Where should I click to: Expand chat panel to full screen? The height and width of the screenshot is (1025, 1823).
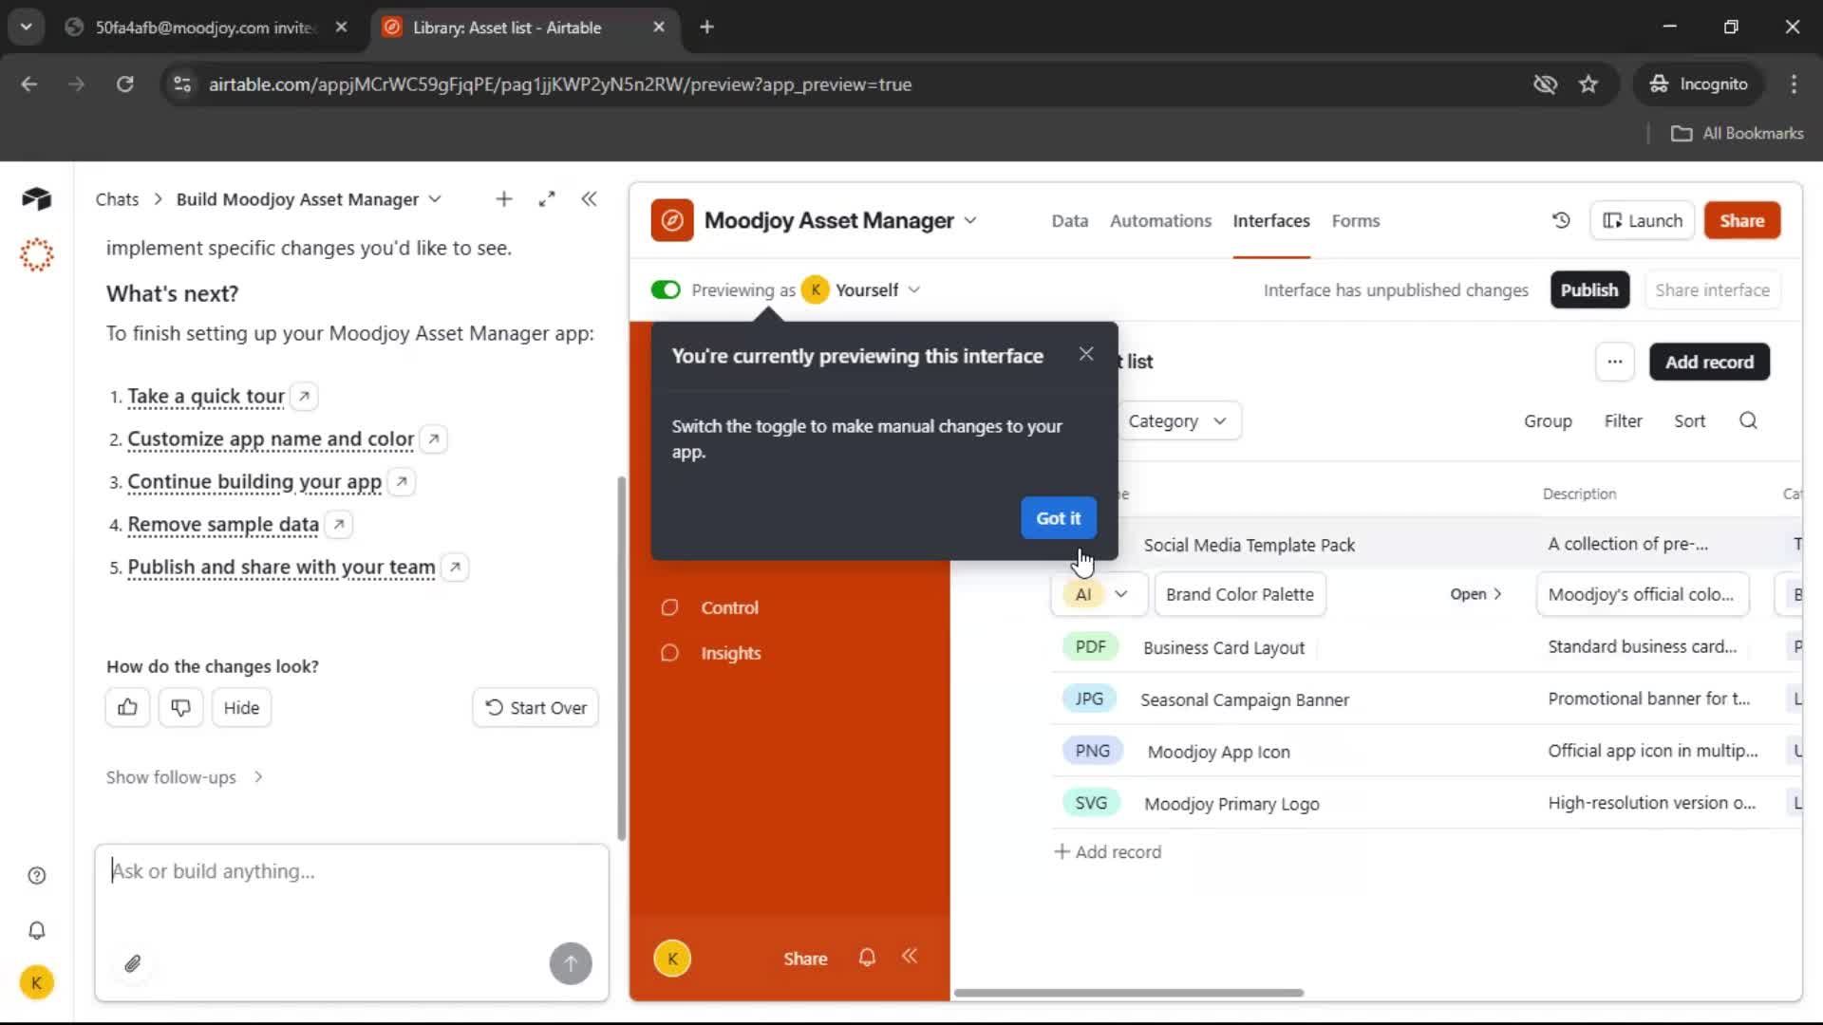click(x=547, y=198)
